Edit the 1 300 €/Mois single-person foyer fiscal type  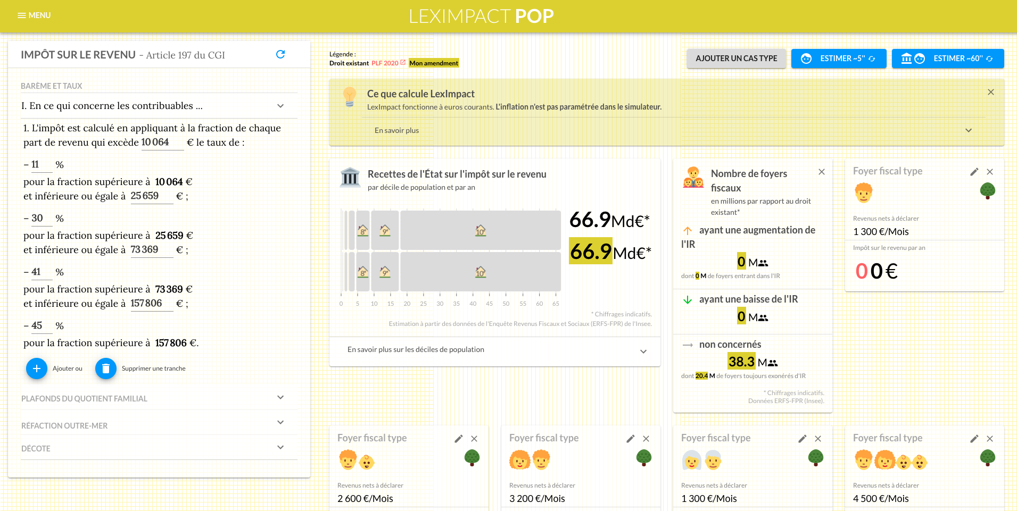click(974, 172)
